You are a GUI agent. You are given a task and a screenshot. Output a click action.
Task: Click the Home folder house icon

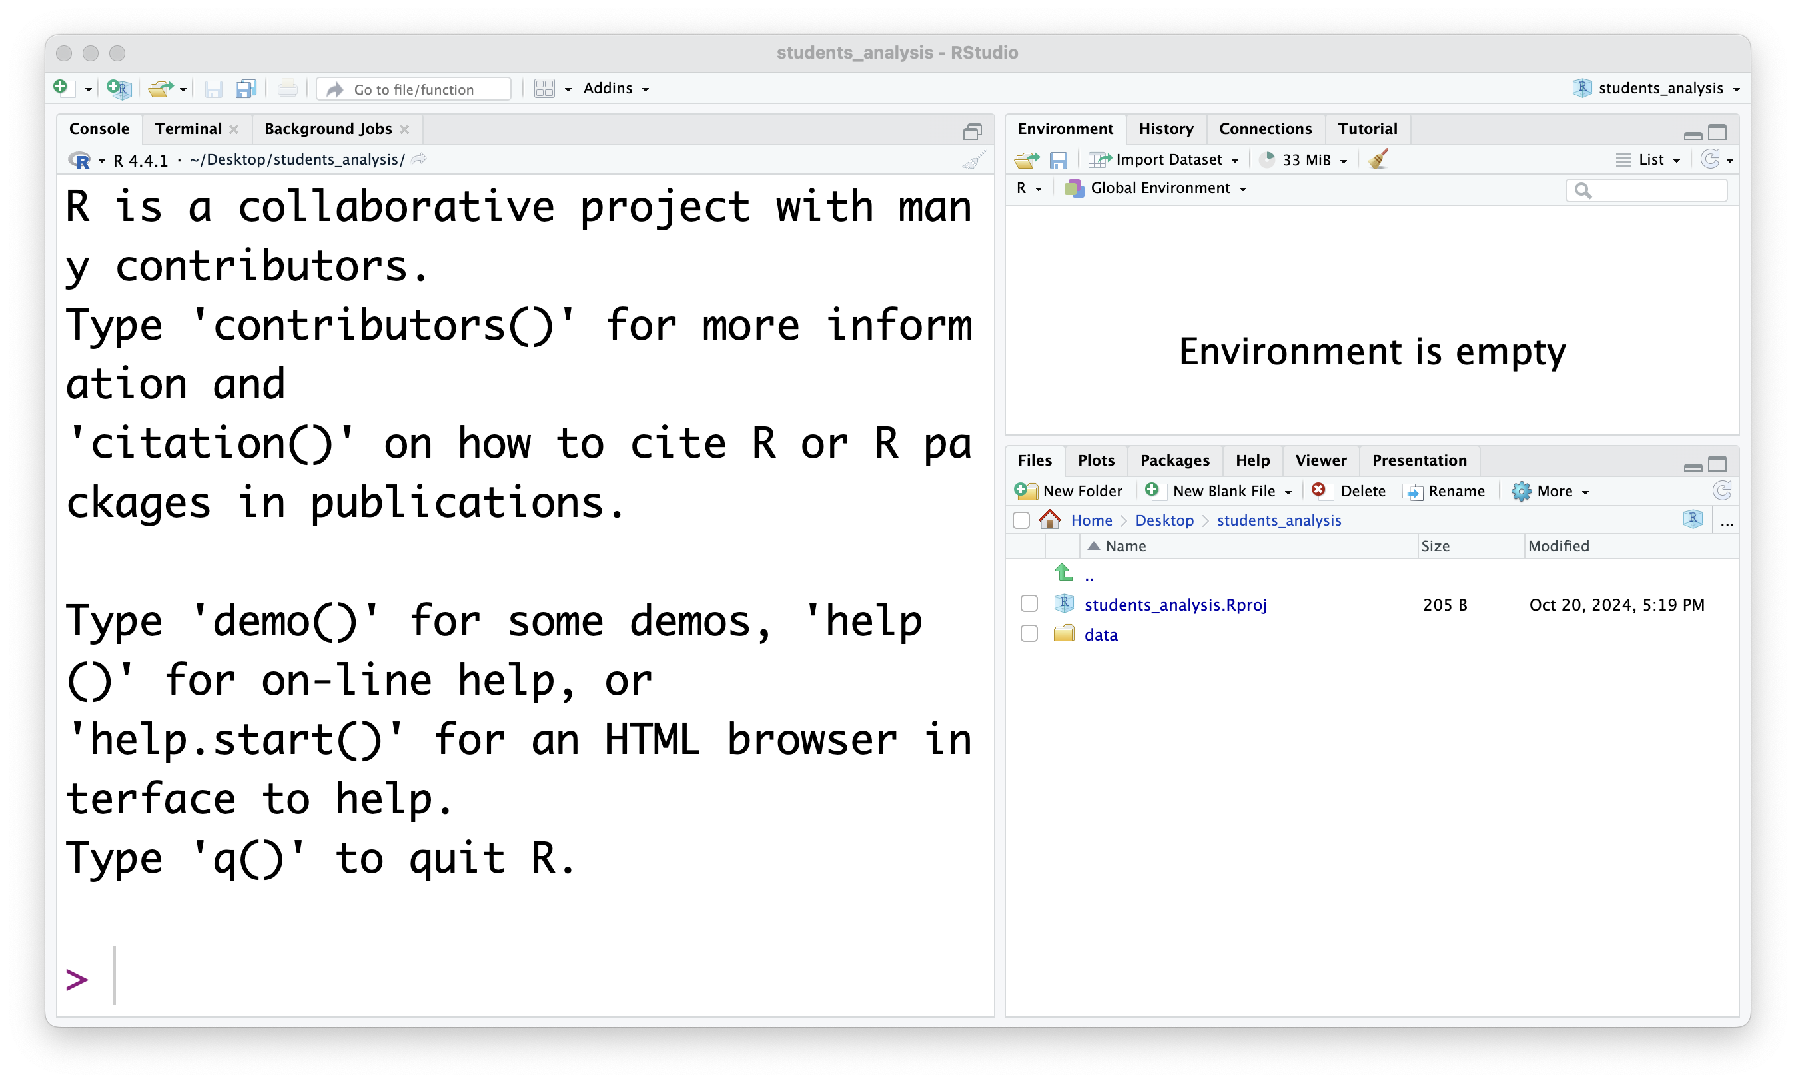click(x=1050, y=520)
